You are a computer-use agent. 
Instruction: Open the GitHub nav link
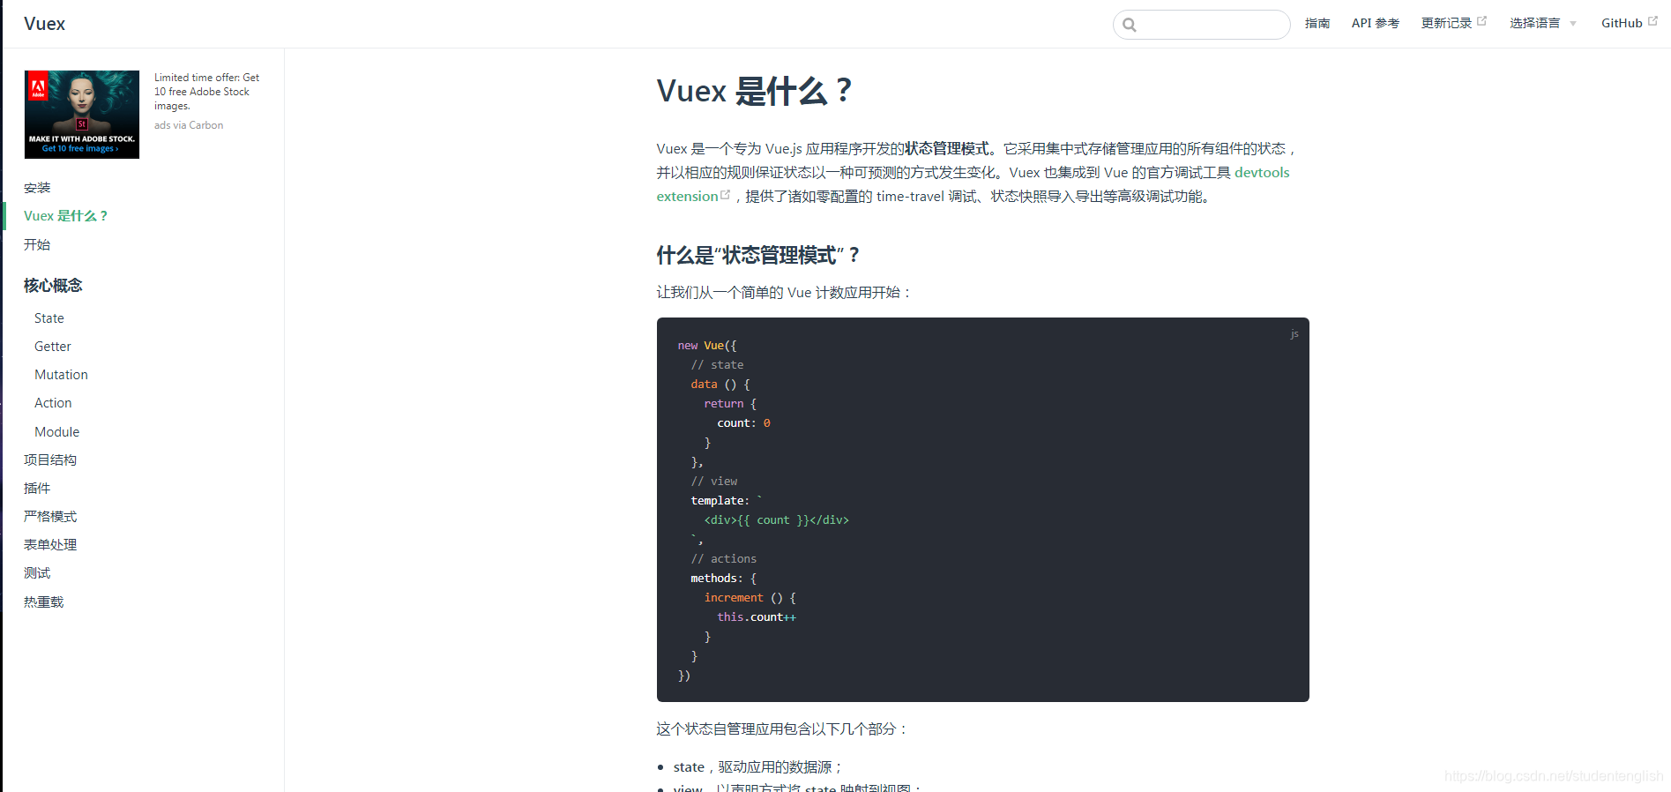[1622, 23]
